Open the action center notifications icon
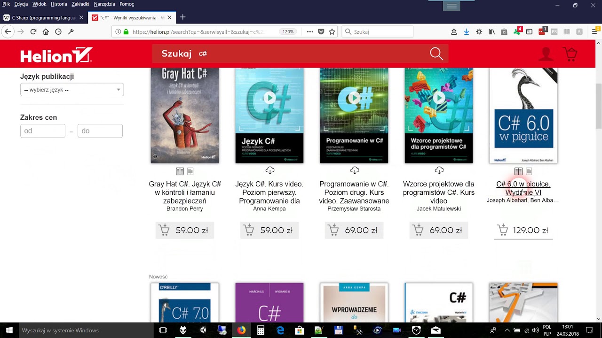The image size is (602, 338). click(x=589, y=330)
